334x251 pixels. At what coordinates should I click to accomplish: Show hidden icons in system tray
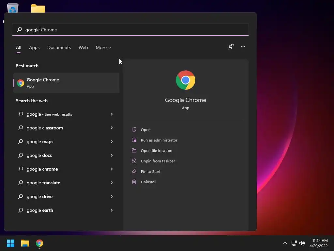(x=285, y=243)
